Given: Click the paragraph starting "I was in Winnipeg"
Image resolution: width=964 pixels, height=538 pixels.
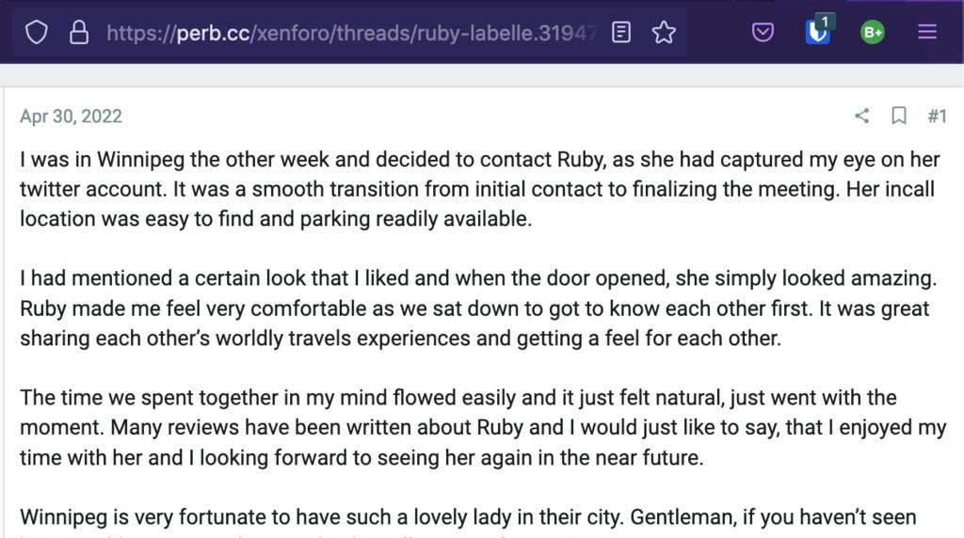Looking at the screenshot, I should point(471,189).
